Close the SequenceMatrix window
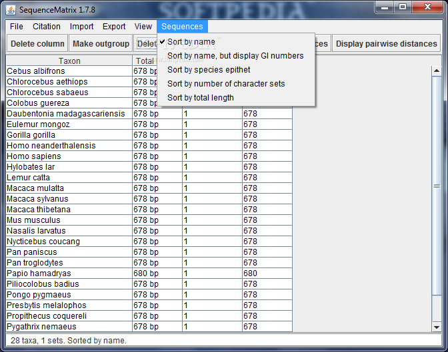448x352 pixels. 427,7
